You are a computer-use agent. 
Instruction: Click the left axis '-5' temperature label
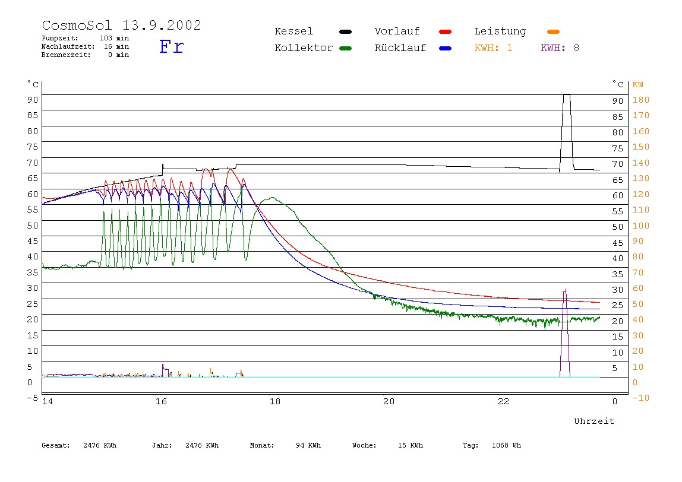click(32, 398)
